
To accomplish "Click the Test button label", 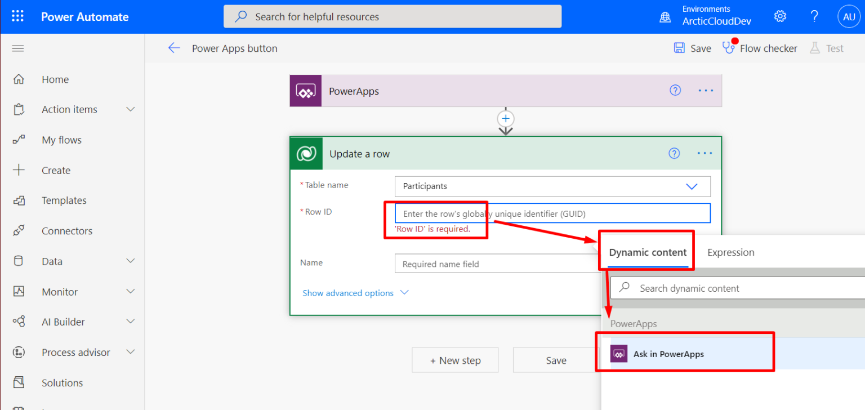I will click(835, 48).
